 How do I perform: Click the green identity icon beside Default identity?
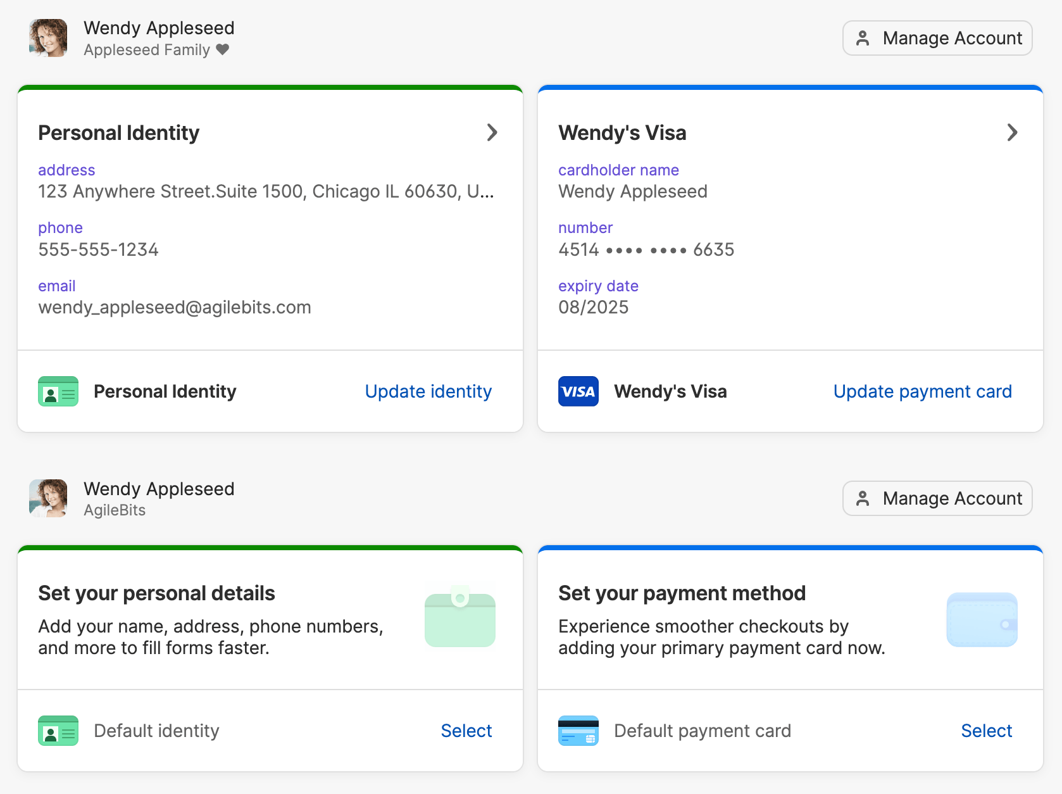(x=58, y=730)
